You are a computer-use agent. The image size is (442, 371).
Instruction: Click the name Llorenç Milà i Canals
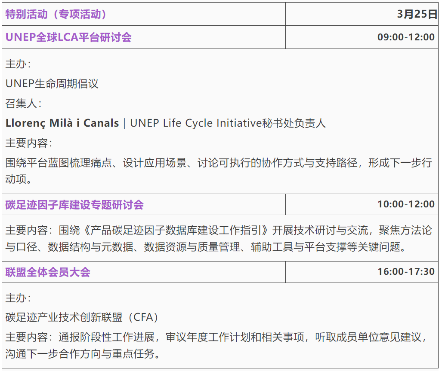click(x=62, y=123)
